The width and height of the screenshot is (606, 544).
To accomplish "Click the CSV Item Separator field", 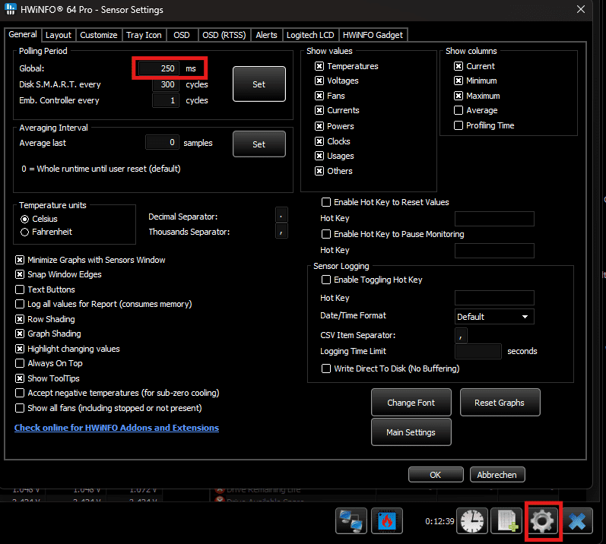I will tap(461, 335).
